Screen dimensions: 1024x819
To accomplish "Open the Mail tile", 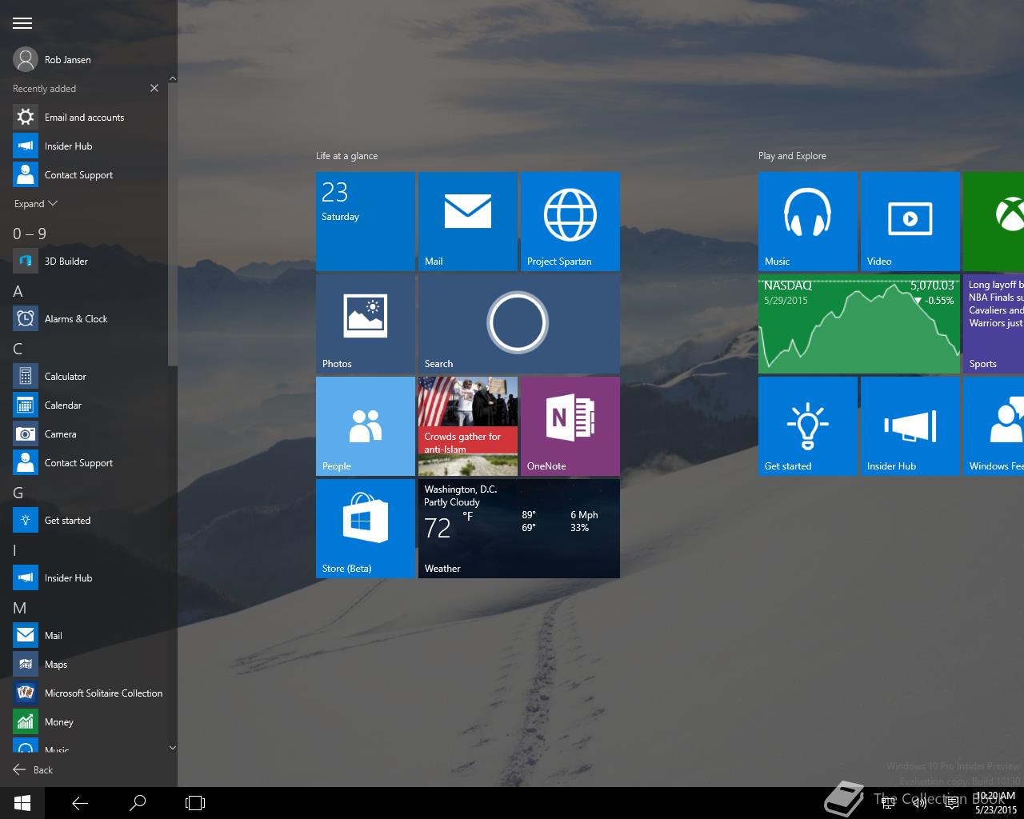I will [x=468, y=222].
